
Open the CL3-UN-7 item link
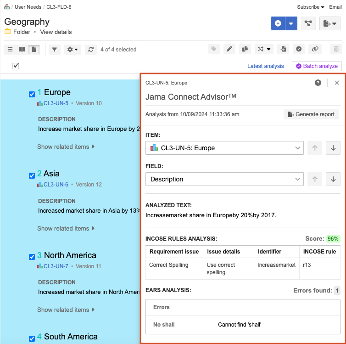(56, 266)
